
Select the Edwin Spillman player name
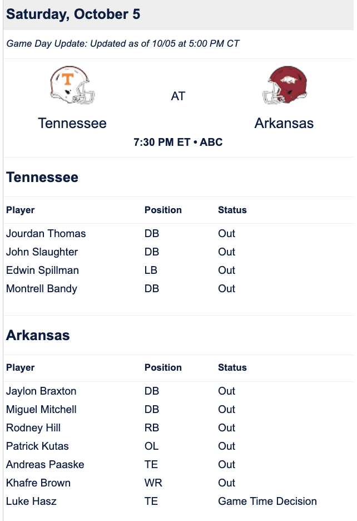pos(42,270)
